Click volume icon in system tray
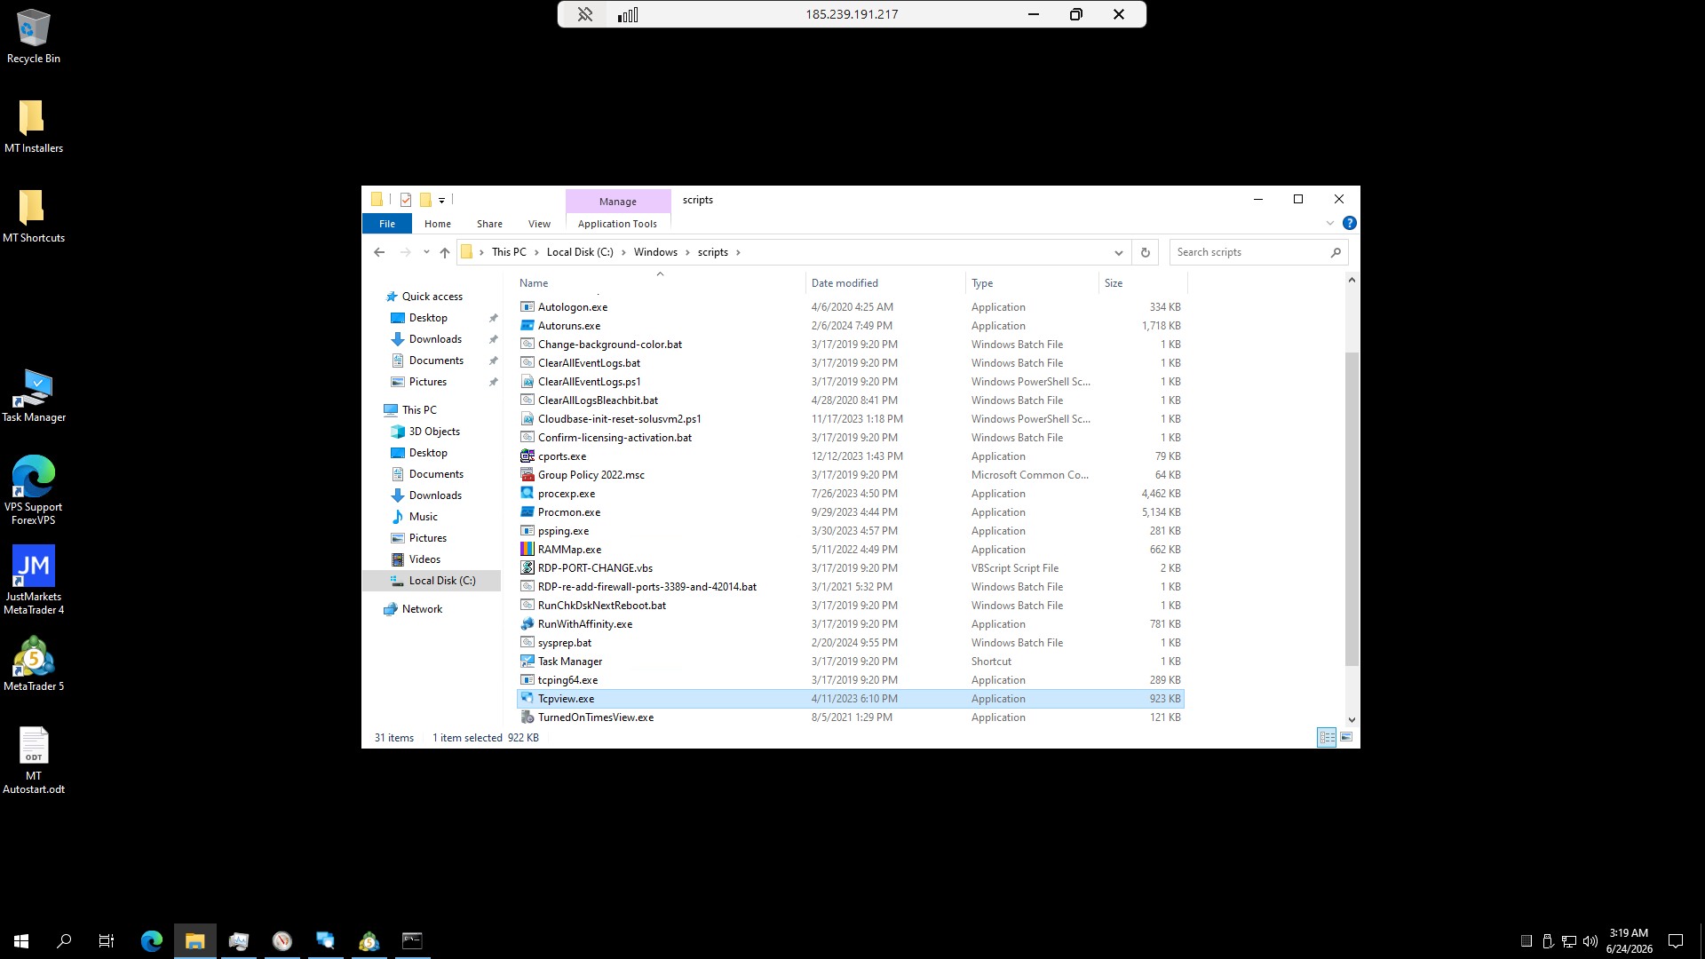This screenshot has height=959, width=1705. [1590, 941]
